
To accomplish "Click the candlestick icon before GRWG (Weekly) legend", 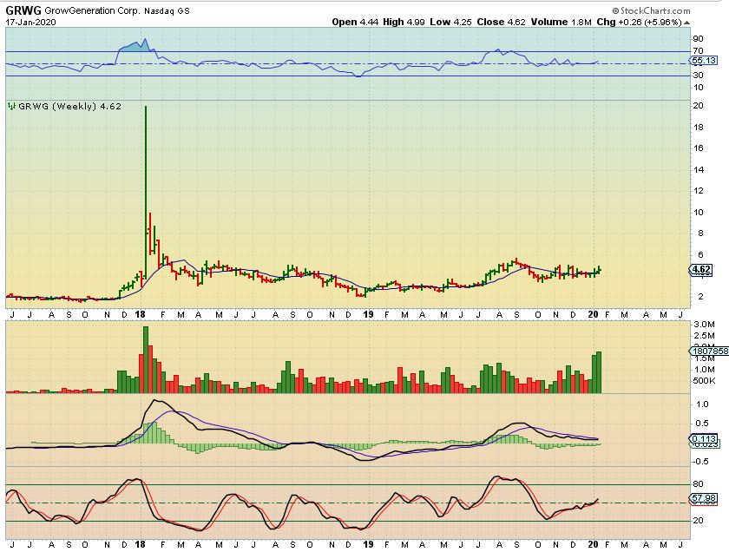I will [x=12, y=107].
